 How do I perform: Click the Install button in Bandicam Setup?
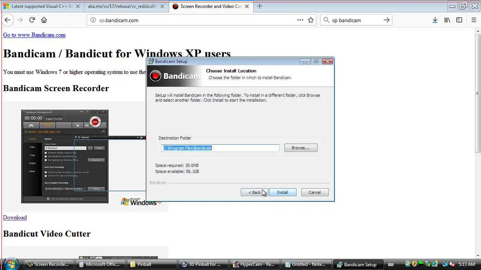coord(283,192)
